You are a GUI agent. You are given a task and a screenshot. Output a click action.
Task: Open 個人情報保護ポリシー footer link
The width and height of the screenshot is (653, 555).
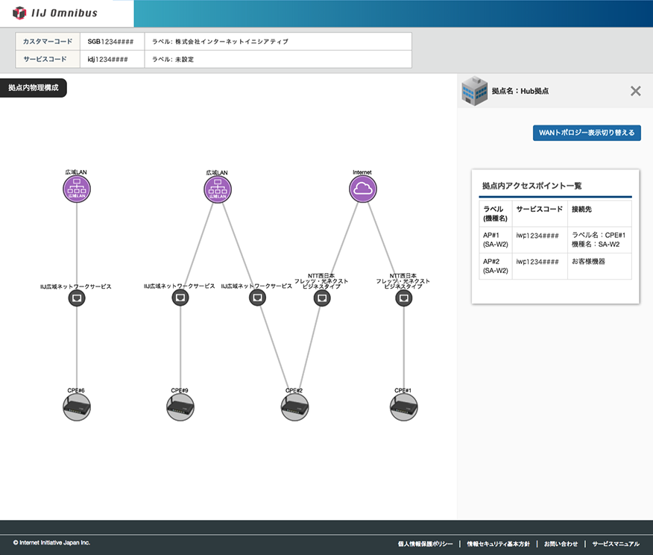pyautogui.click(x=425, y=544)
